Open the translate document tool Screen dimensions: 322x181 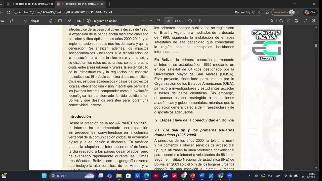[x=79, y=21]
